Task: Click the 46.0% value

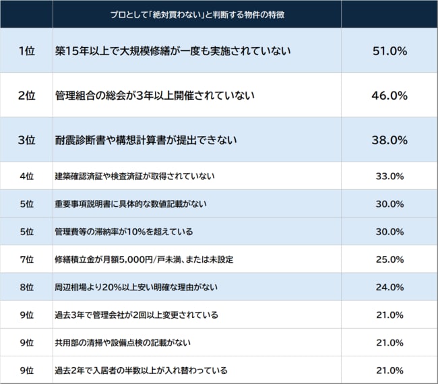Action: (x=389, y=95)
